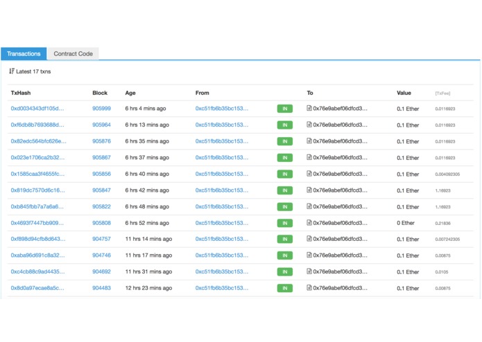The height and width of the screenshot is (342, 482).
Task: Click the 0.21836 fee value
Action: (x=442, y=224)
